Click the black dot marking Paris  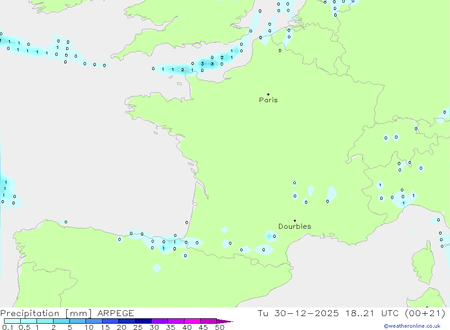(x=268, y=94)
